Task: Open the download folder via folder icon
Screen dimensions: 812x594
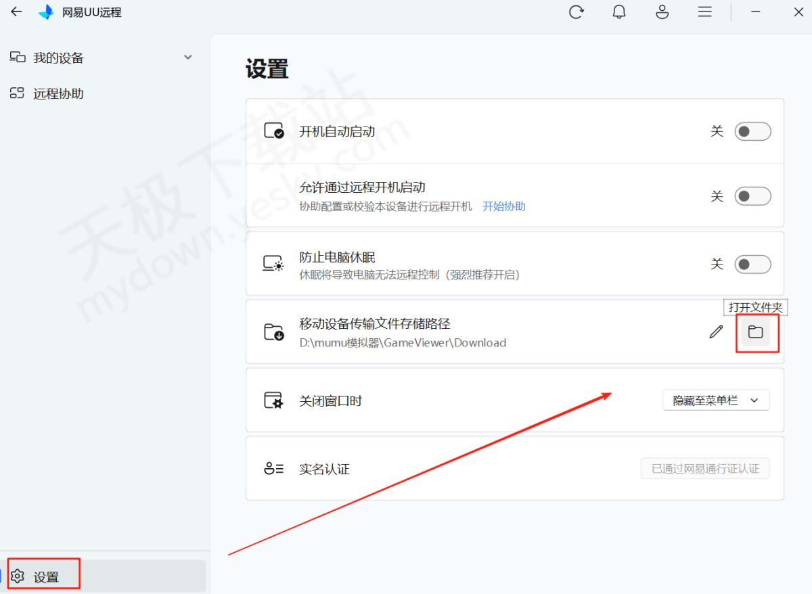Action: tap(755, 332)
